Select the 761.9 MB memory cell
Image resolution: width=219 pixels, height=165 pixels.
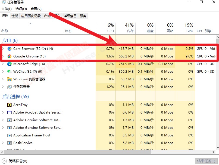click(126, 64)
